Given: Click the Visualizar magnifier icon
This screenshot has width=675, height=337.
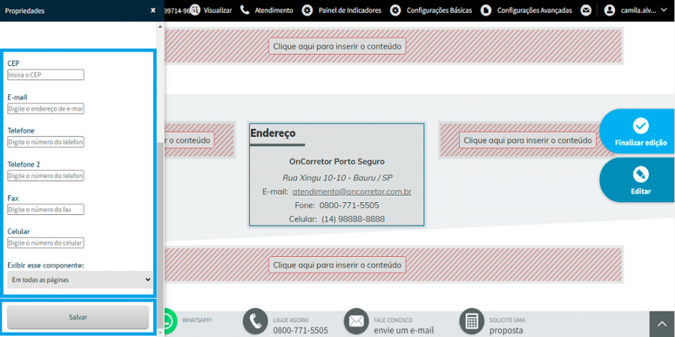Looking at the screenshot, I should 196,10.
